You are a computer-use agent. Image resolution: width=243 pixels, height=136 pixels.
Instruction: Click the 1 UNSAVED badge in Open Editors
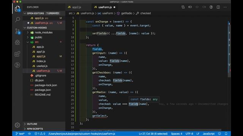tap(53, 13)
